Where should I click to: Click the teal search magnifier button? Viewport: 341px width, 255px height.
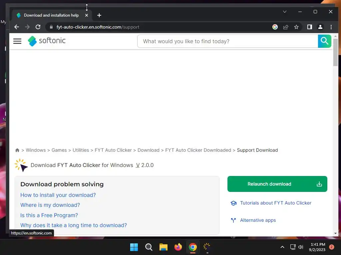tap(324, 41)
